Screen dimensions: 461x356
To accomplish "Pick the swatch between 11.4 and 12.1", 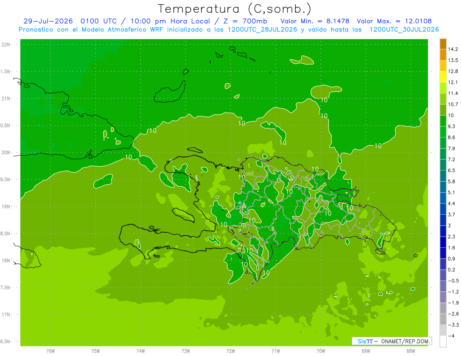I will click(443, 88).
